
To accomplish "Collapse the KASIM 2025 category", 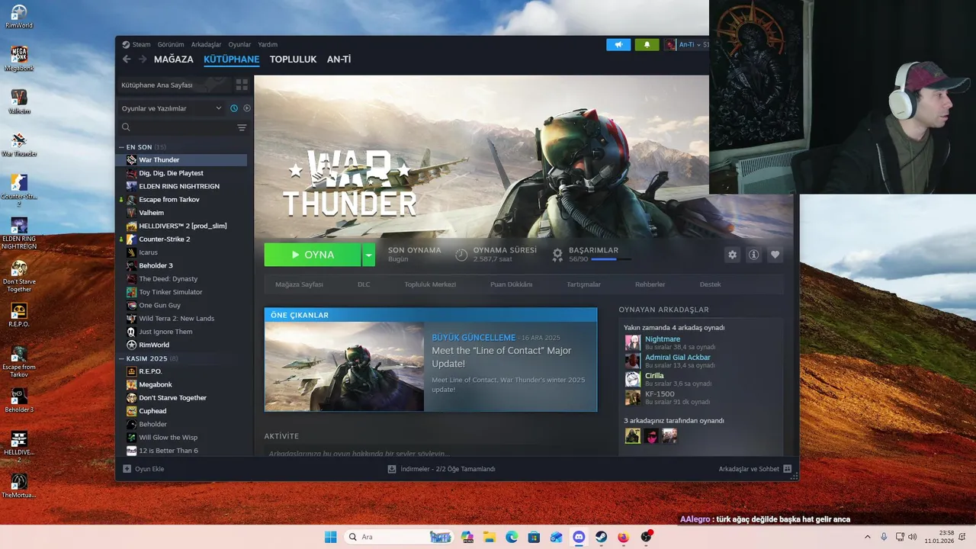I will coord(121,358).
